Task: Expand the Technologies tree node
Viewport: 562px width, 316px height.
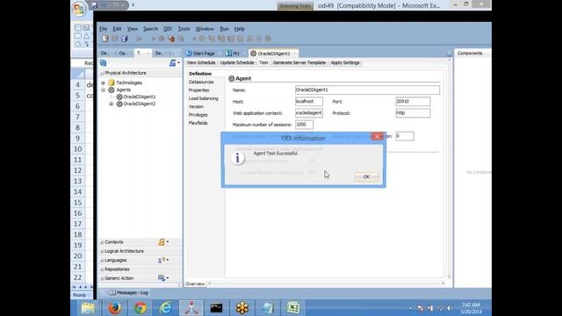Action: (x=104, y=83)
